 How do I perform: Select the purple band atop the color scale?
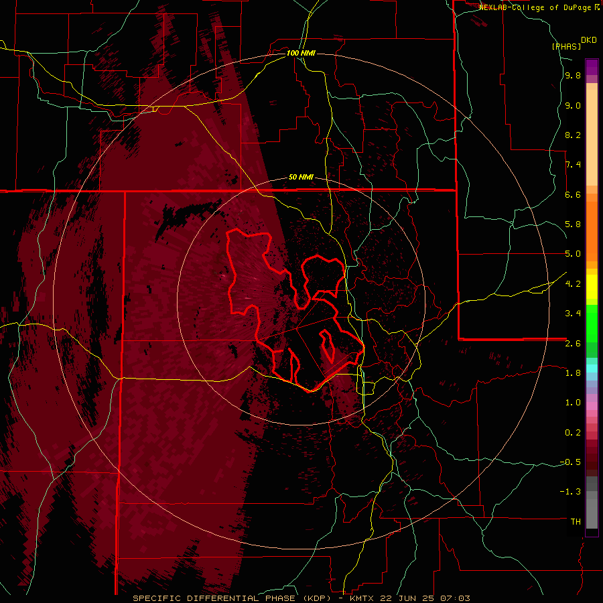(x=592, y=67)
